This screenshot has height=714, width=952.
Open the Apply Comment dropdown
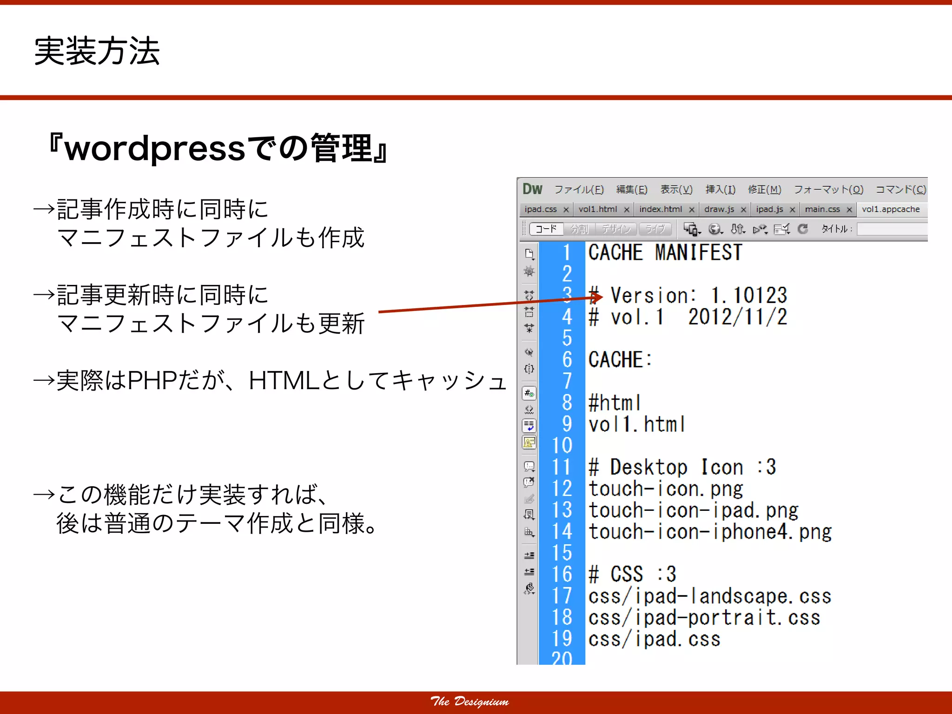pyautogui.click(x=529, y=466)
